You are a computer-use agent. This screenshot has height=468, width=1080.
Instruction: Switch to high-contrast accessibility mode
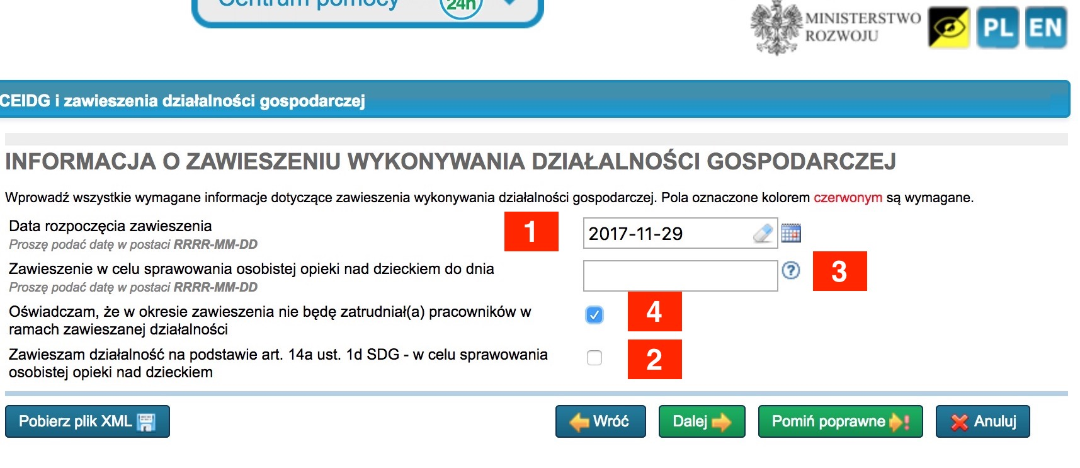[x=948, y=28]
